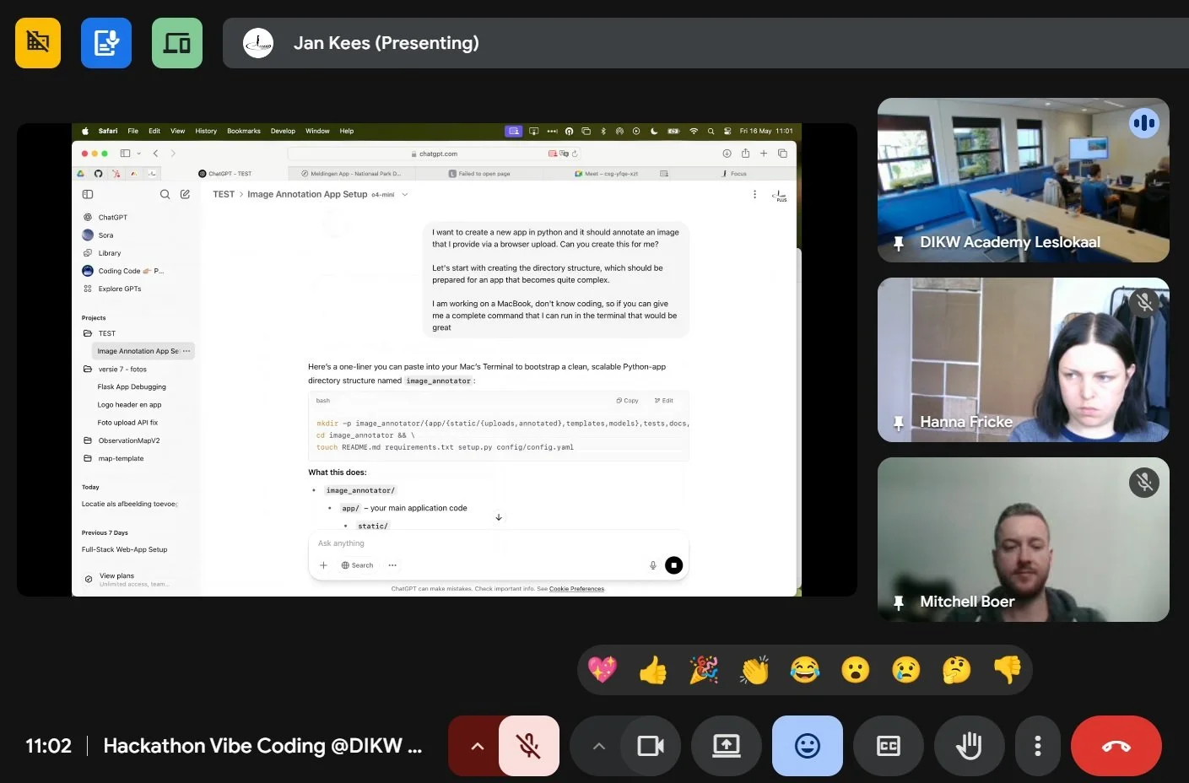The width and height of the screenshot is (1189, 783).
Task: Leave the call with the red hang-up button
Action: [1116, 746]
